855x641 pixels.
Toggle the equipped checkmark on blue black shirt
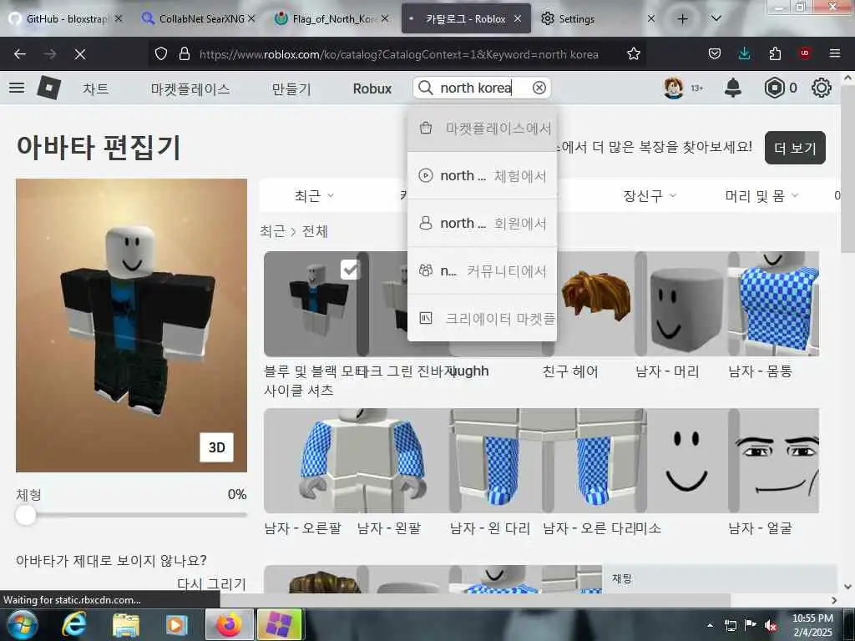(x=350, y=270)
